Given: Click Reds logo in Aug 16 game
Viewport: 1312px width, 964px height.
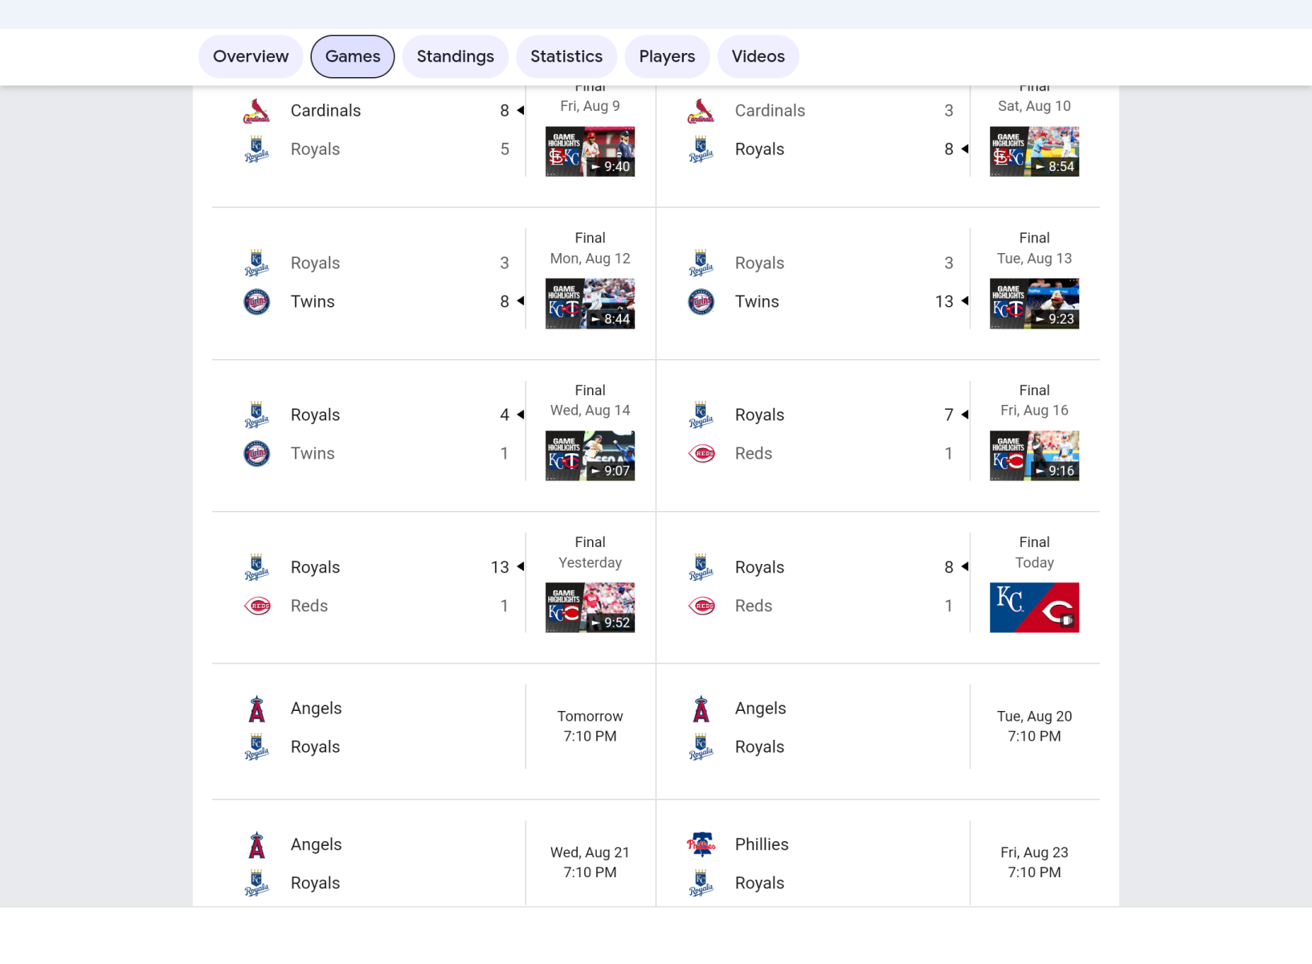Looking at the screenshot, I should pos(701,454).
